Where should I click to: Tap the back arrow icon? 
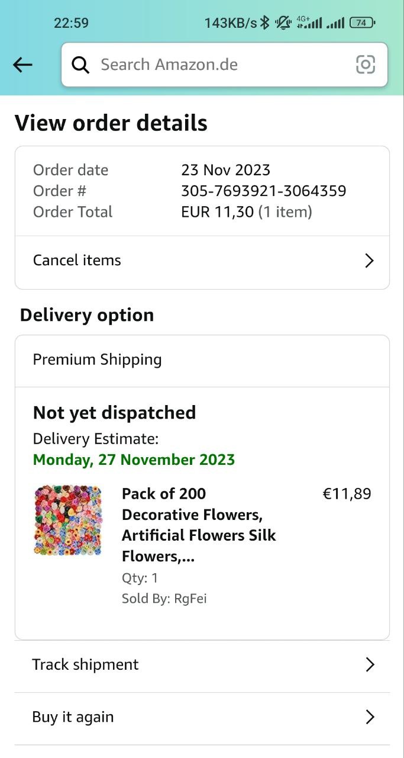pyautogui.click(x=22, y=65)
